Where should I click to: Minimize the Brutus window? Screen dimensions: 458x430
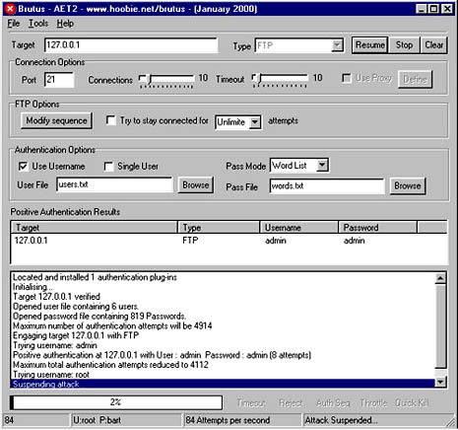[x=422, y=9]
